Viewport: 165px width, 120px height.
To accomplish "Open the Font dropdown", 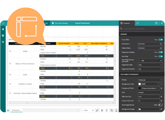I will (150, 92).
